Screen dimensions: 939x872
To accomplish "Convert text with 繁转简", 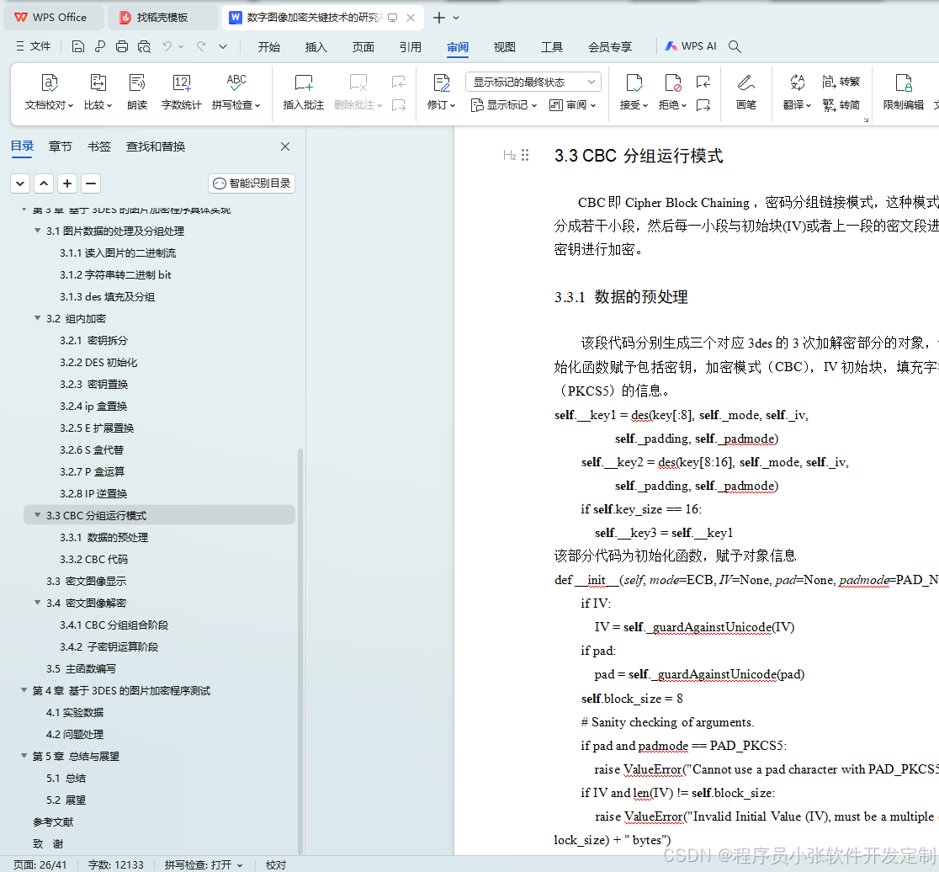I will coord(841,105).
